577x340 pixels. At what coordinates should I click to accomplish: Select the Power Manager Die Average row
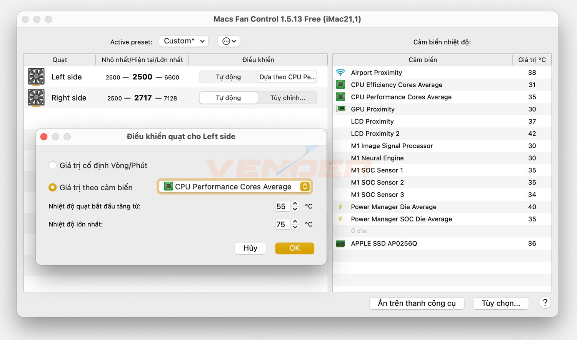442,207
